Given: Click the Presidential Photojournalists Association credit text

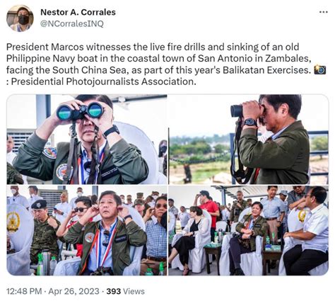Looking at the screenshot, I should click(x=104, y=81).
